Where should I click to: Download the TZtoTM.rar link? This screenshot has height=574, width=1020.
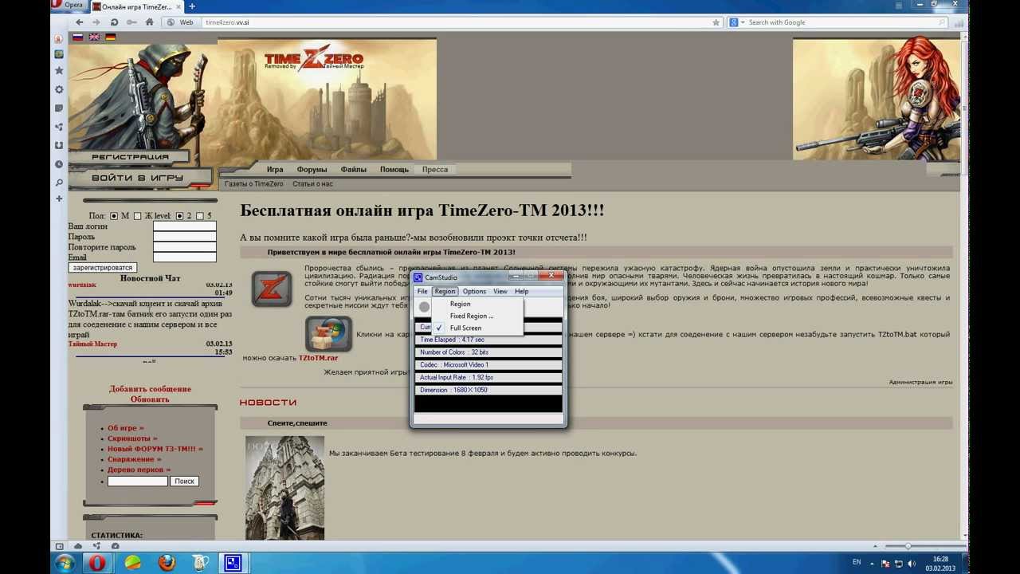coord(318,358)
